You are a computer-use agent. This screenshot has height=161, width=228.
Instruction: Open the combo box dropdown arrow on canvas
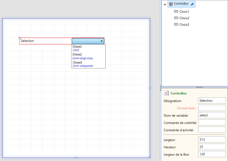click(x=102, y=41)
